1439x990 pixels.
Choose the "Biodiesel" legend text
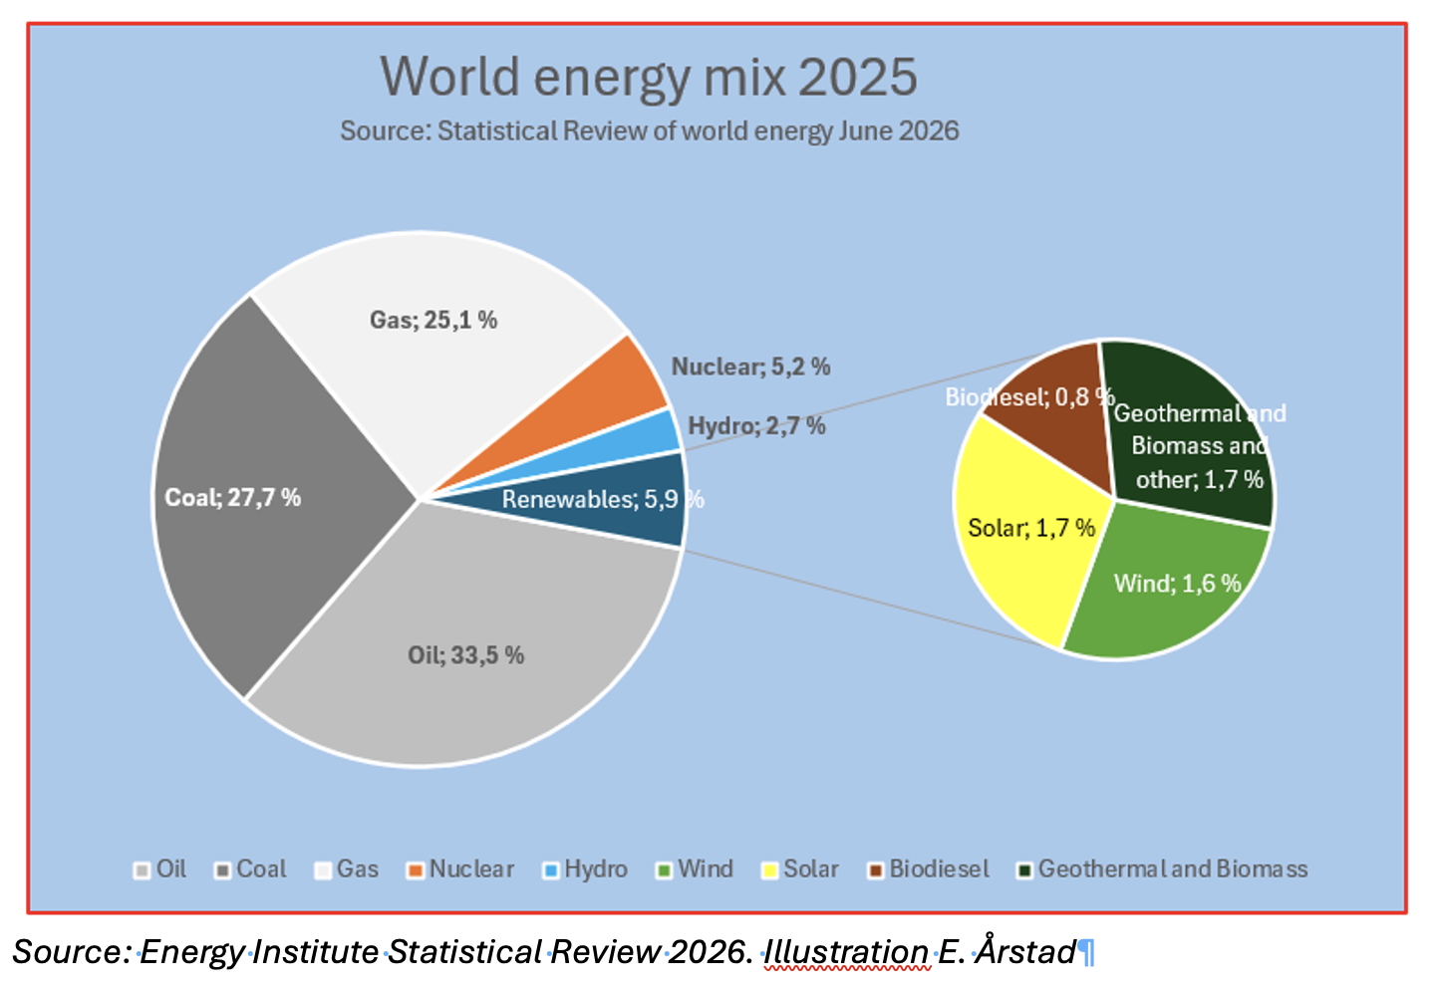point(940,869)
